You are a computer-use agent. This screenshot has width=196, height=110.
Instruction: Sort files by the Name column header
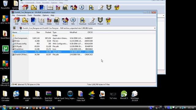[x=20, y=32]
